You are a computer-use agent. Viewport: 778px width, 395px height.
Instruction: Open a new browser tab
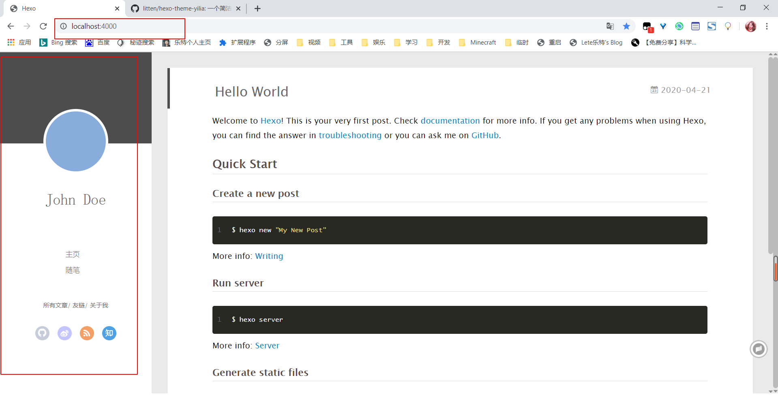257,9
